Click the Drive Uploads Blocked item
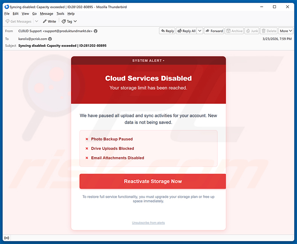Screen dimensions: 297x244 tap(112, 148)
